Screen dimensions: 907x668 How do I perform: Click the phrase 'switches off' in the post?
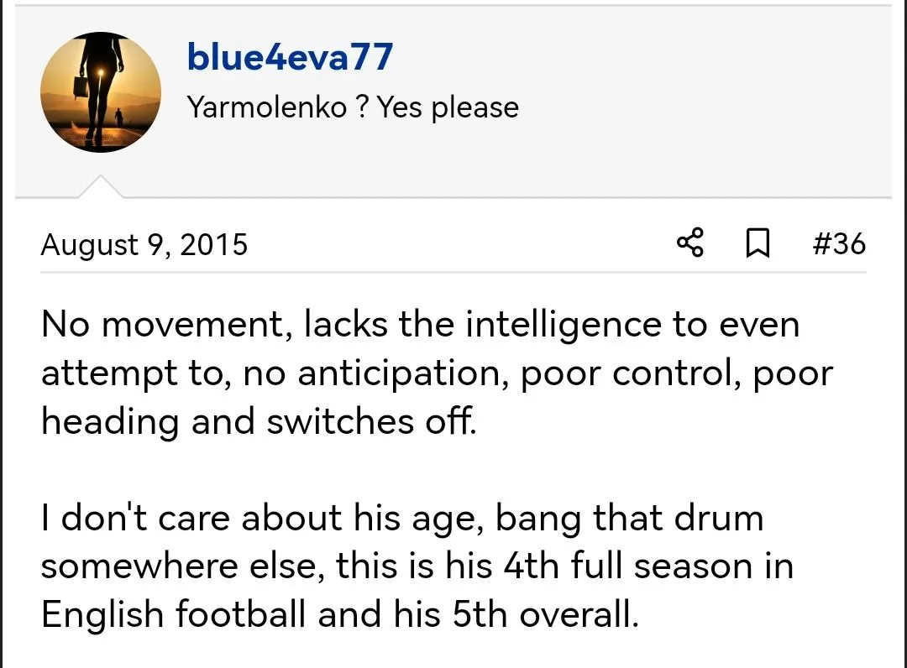tap(371, 422)
